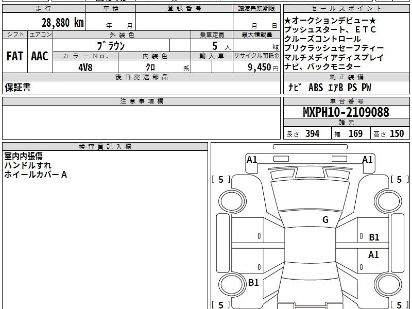Click the 内装色 header
This screenshot has height=309, width=412.
pos(154,56)
